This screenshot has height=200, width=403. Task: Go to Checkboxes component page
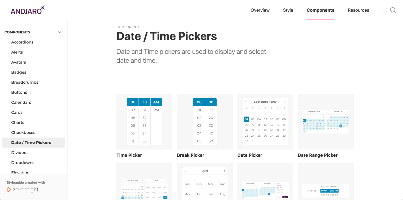point(23,132)
